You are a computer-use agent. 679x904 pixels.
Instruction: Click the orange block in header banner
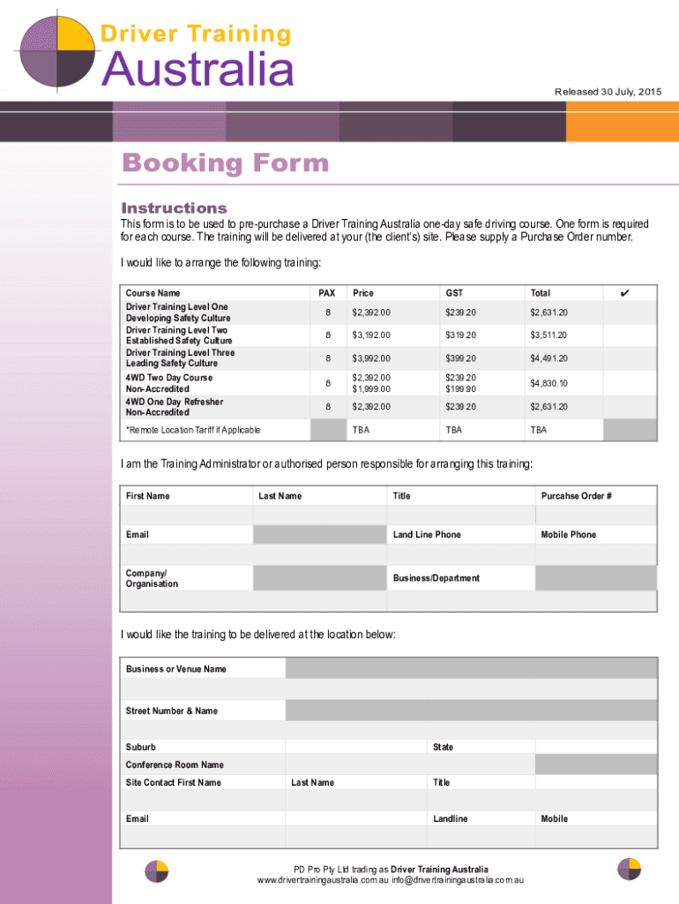[x=622, y=121]
